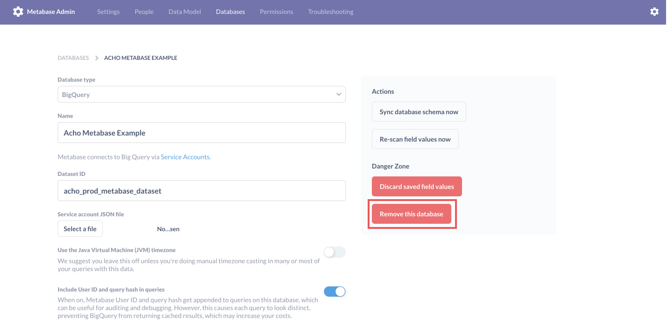Open the Permissions section
This screenshot has height=331, width=667.
tap(277, 12)
